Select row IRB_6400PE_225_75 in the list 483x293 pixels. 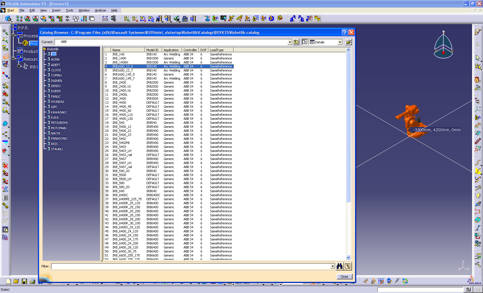tap(169, 199)
